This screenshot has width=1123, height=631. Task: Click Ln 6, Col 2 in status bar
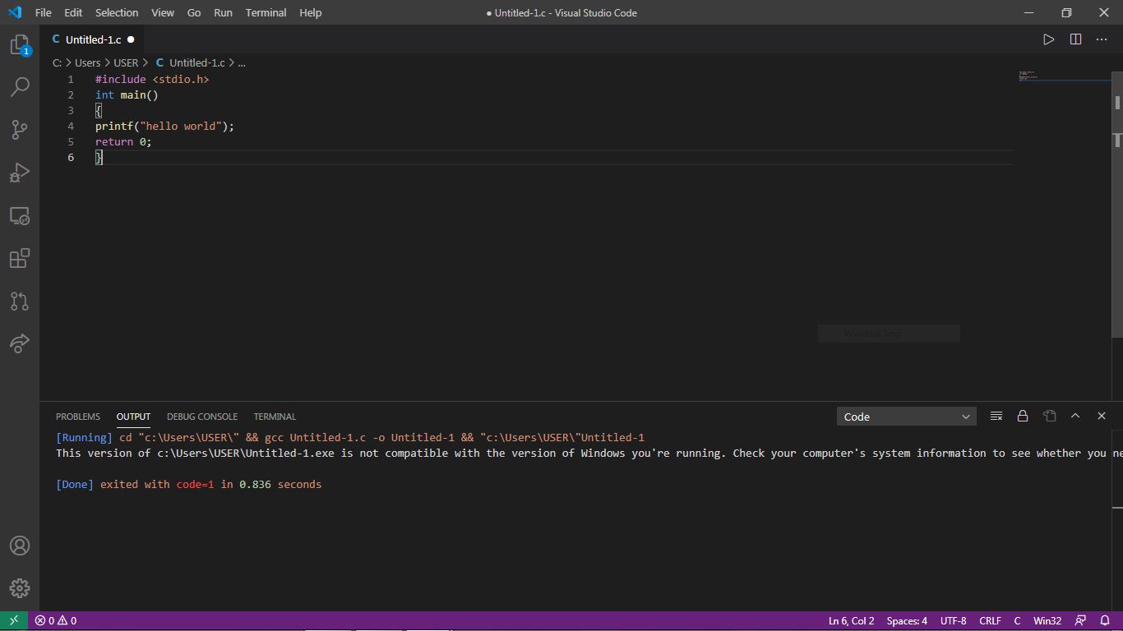[x=851, y=620]
